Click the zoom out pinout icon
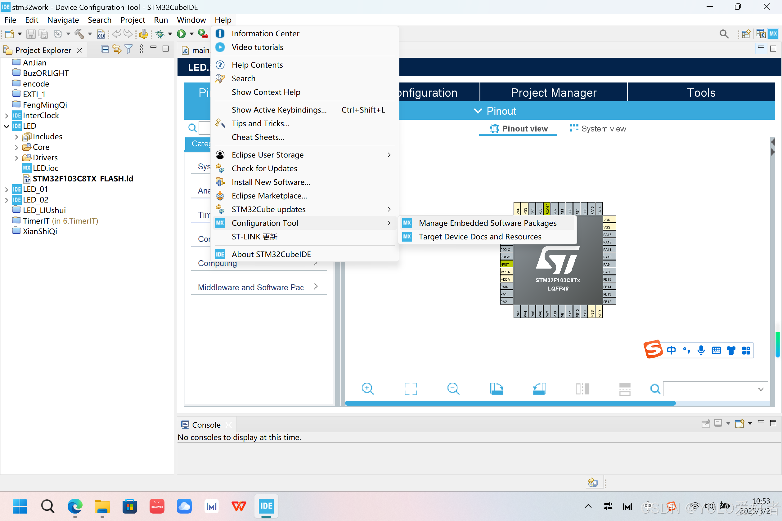 pos(453,388)
